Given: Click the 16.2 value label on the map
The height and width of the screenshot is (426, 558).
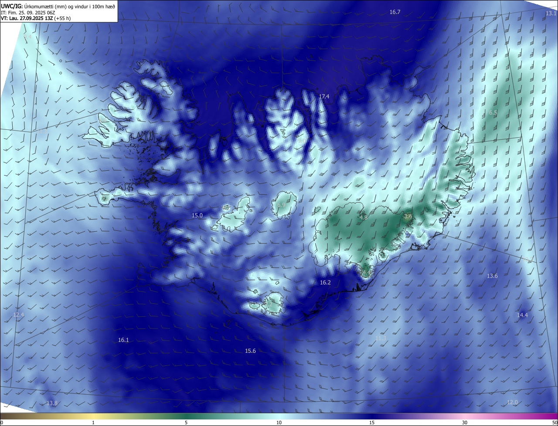Looking at the screenshot, I should pyautogui.click(x=325, y=283).
